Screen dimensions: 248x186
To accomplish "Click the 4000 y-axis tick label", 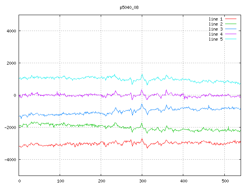I will pos(10,31).
